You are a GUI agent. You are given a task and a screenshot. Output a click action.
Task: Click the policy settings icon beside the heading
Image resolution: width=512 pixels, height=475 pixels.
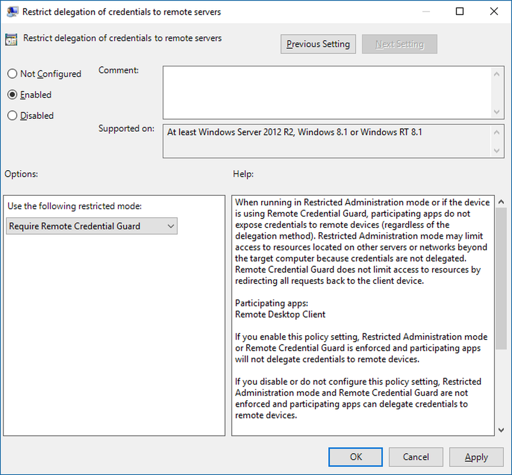[x=11, y=38]
